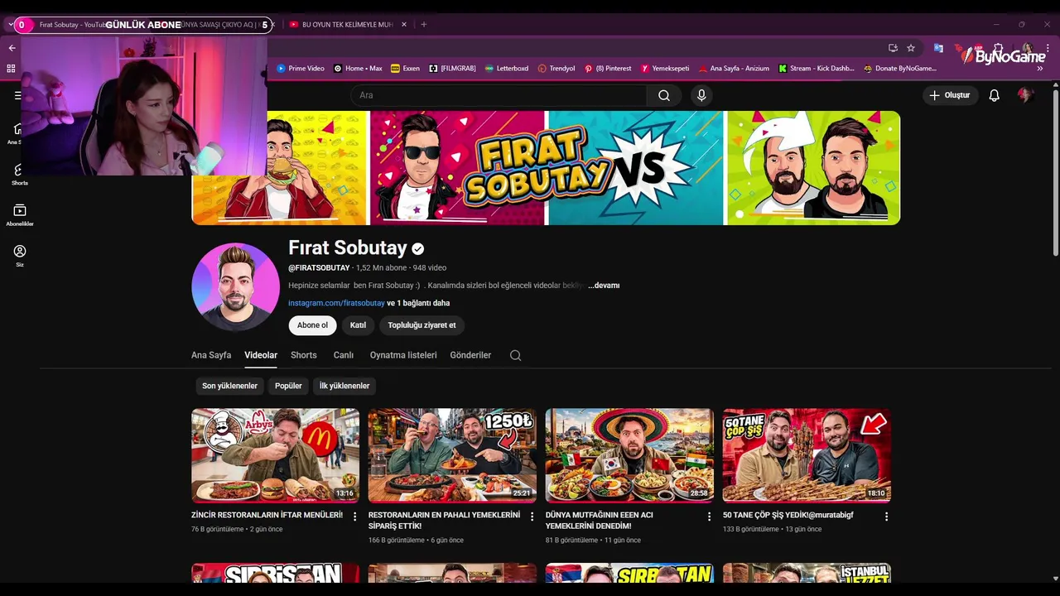Open the Fırat Sobutay channel banner
This screenshot has width=1060, height=596.
pyautogui.click(x=546, y=168)
